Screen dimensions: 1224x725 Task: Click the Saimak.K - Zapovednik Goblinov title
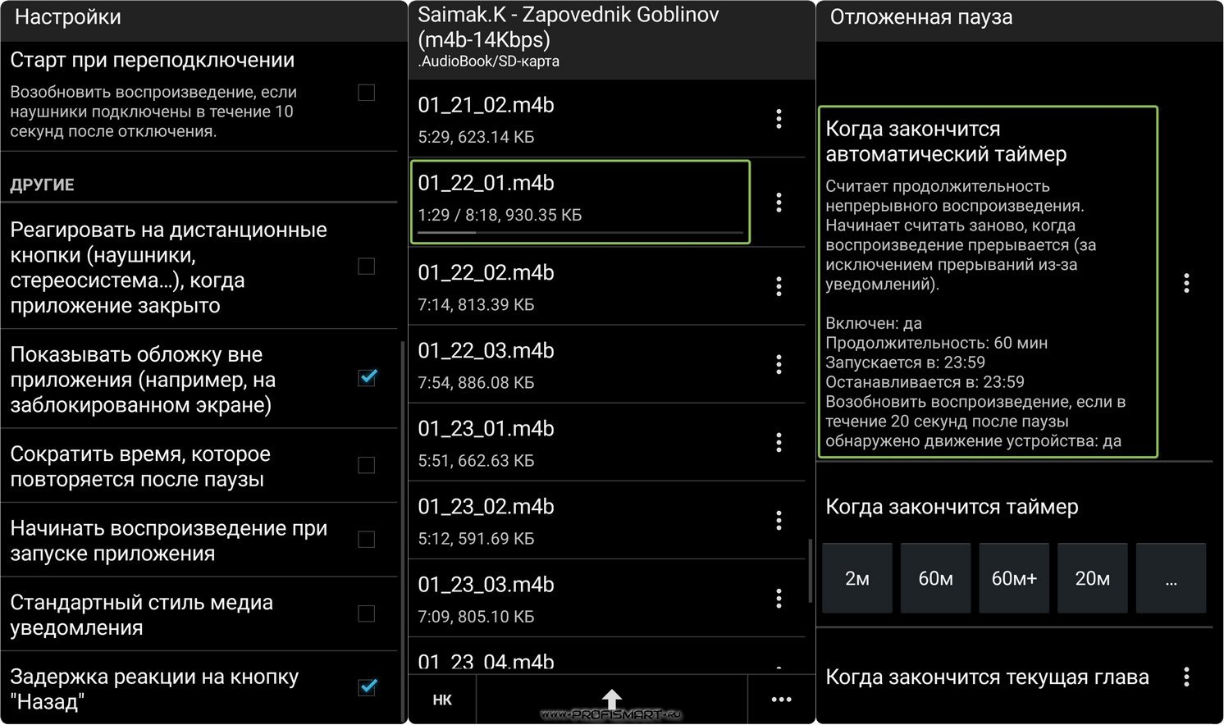point(568,26)
